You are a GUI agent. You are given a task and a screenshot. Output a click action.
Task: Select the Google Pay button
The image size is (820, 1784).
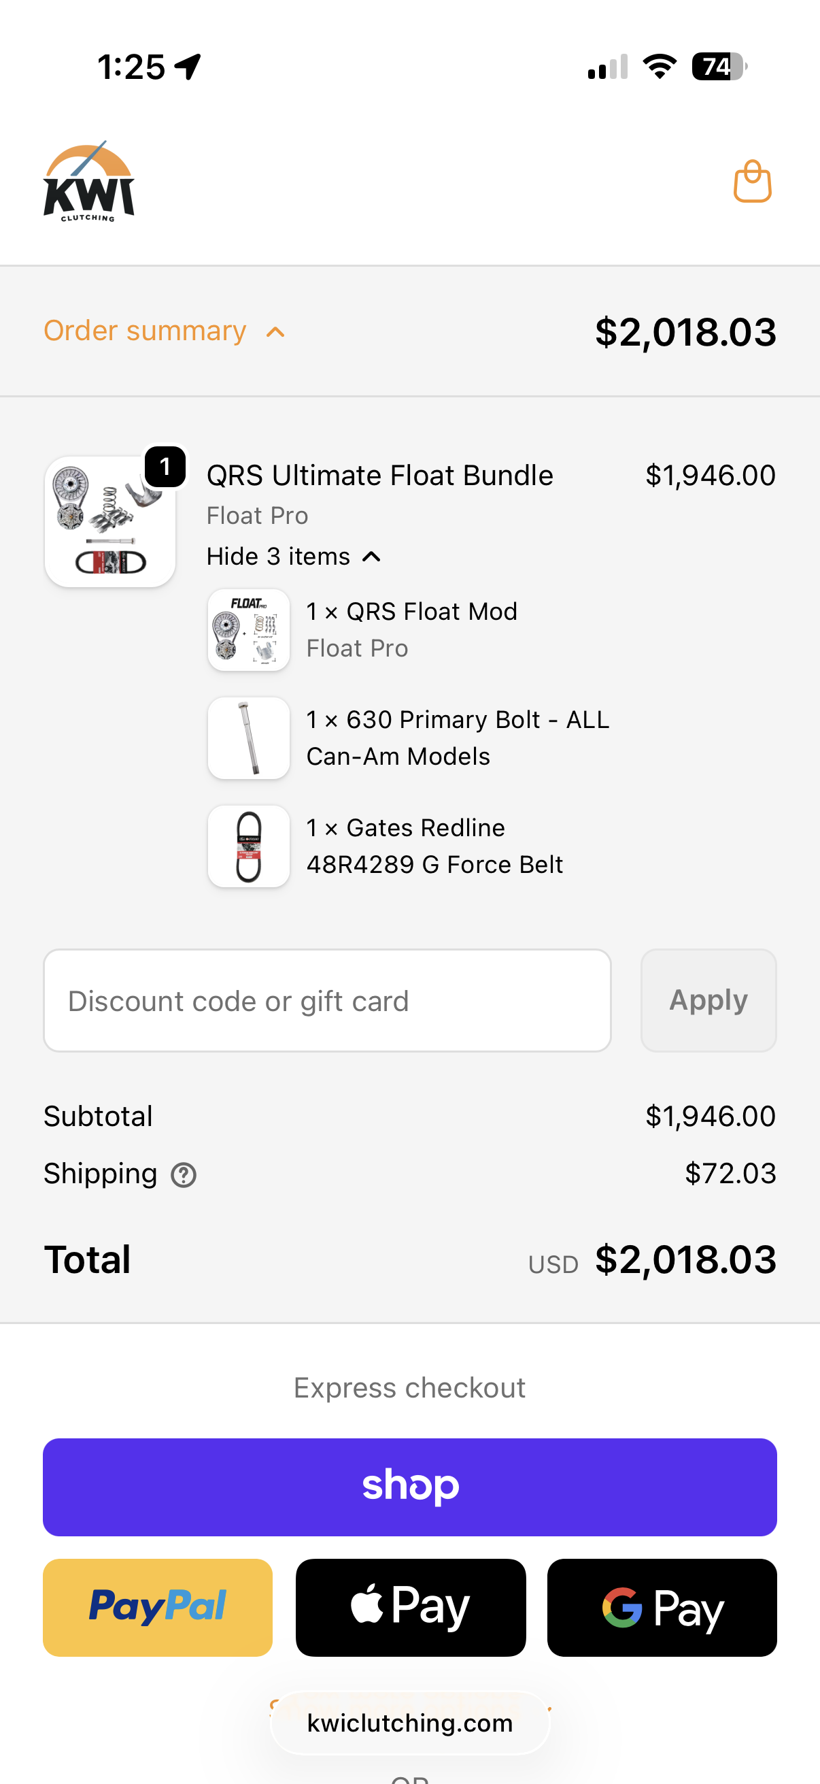tap(662, 1606)
